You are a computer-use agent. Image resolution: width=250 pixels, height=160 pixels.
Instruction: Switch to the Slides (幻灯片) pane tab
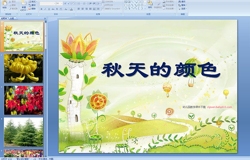point(4,19)
